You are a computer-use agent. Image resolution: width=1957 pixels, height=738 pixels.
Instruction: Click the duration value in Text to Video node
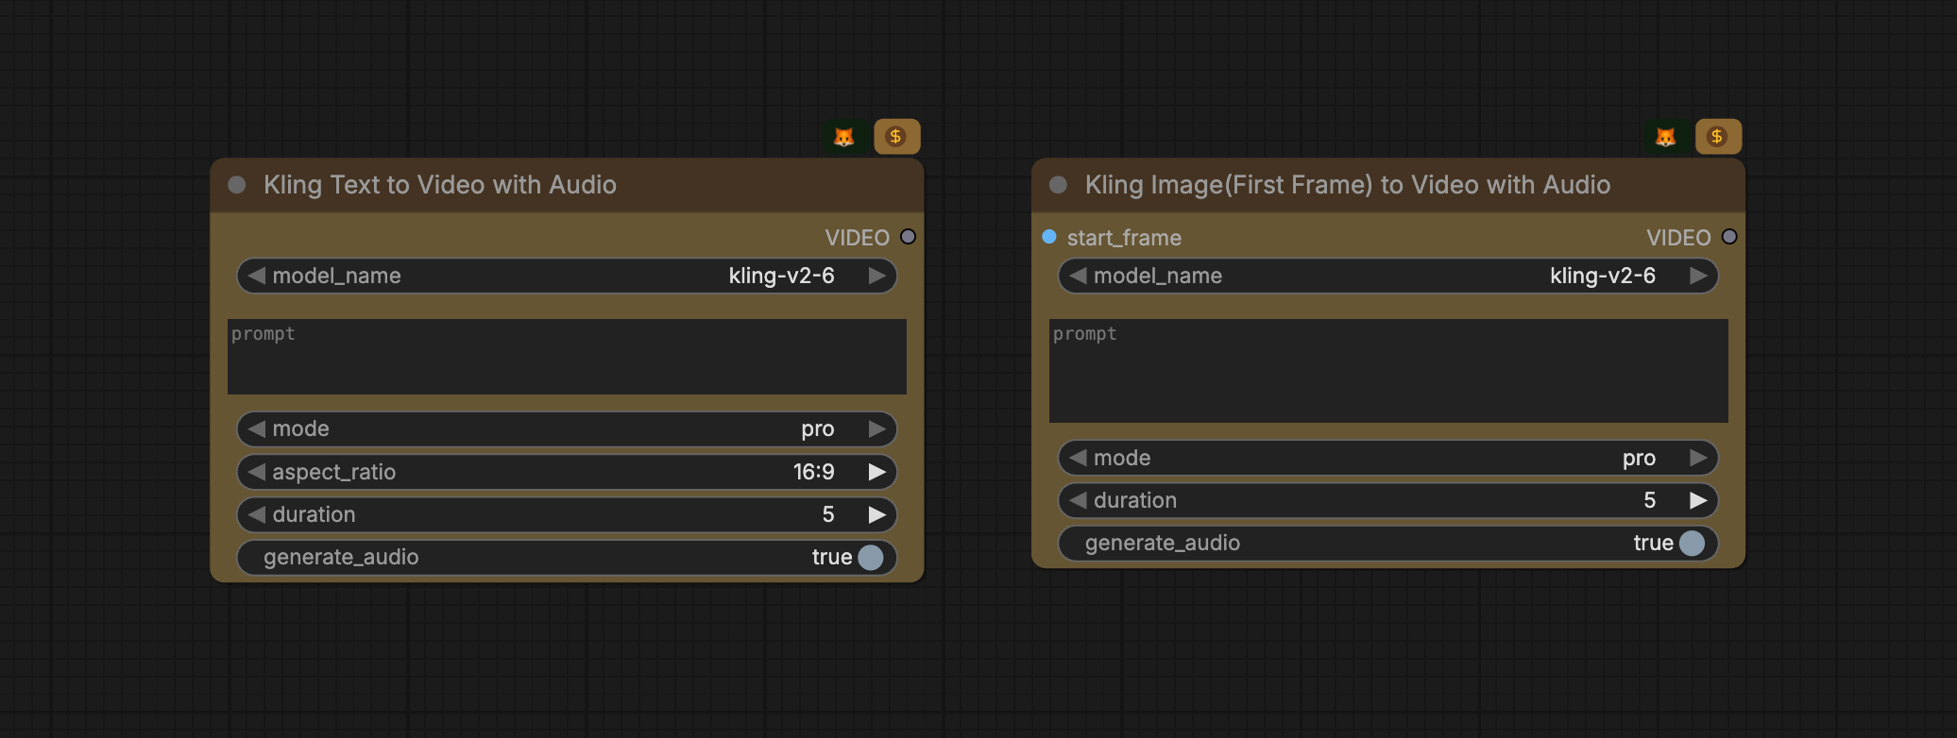(x=828, y=514)
